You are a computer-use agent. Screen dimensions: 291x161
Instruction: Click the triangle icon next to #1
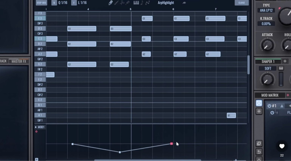coord(282,106)
